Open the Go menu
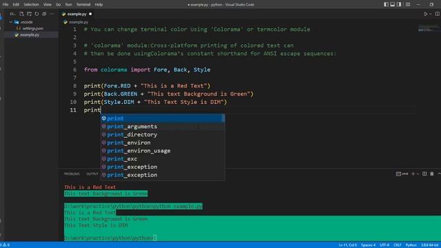 click(58, 5)
